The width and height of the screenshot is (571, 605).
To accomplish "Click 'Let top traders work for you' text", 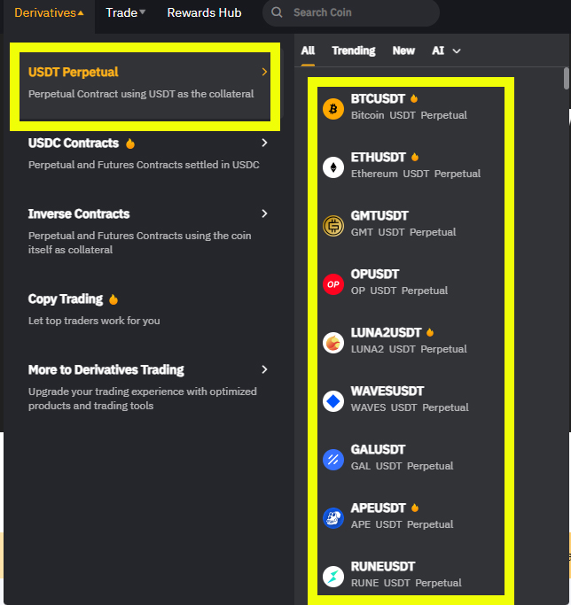I will [94, 321].
